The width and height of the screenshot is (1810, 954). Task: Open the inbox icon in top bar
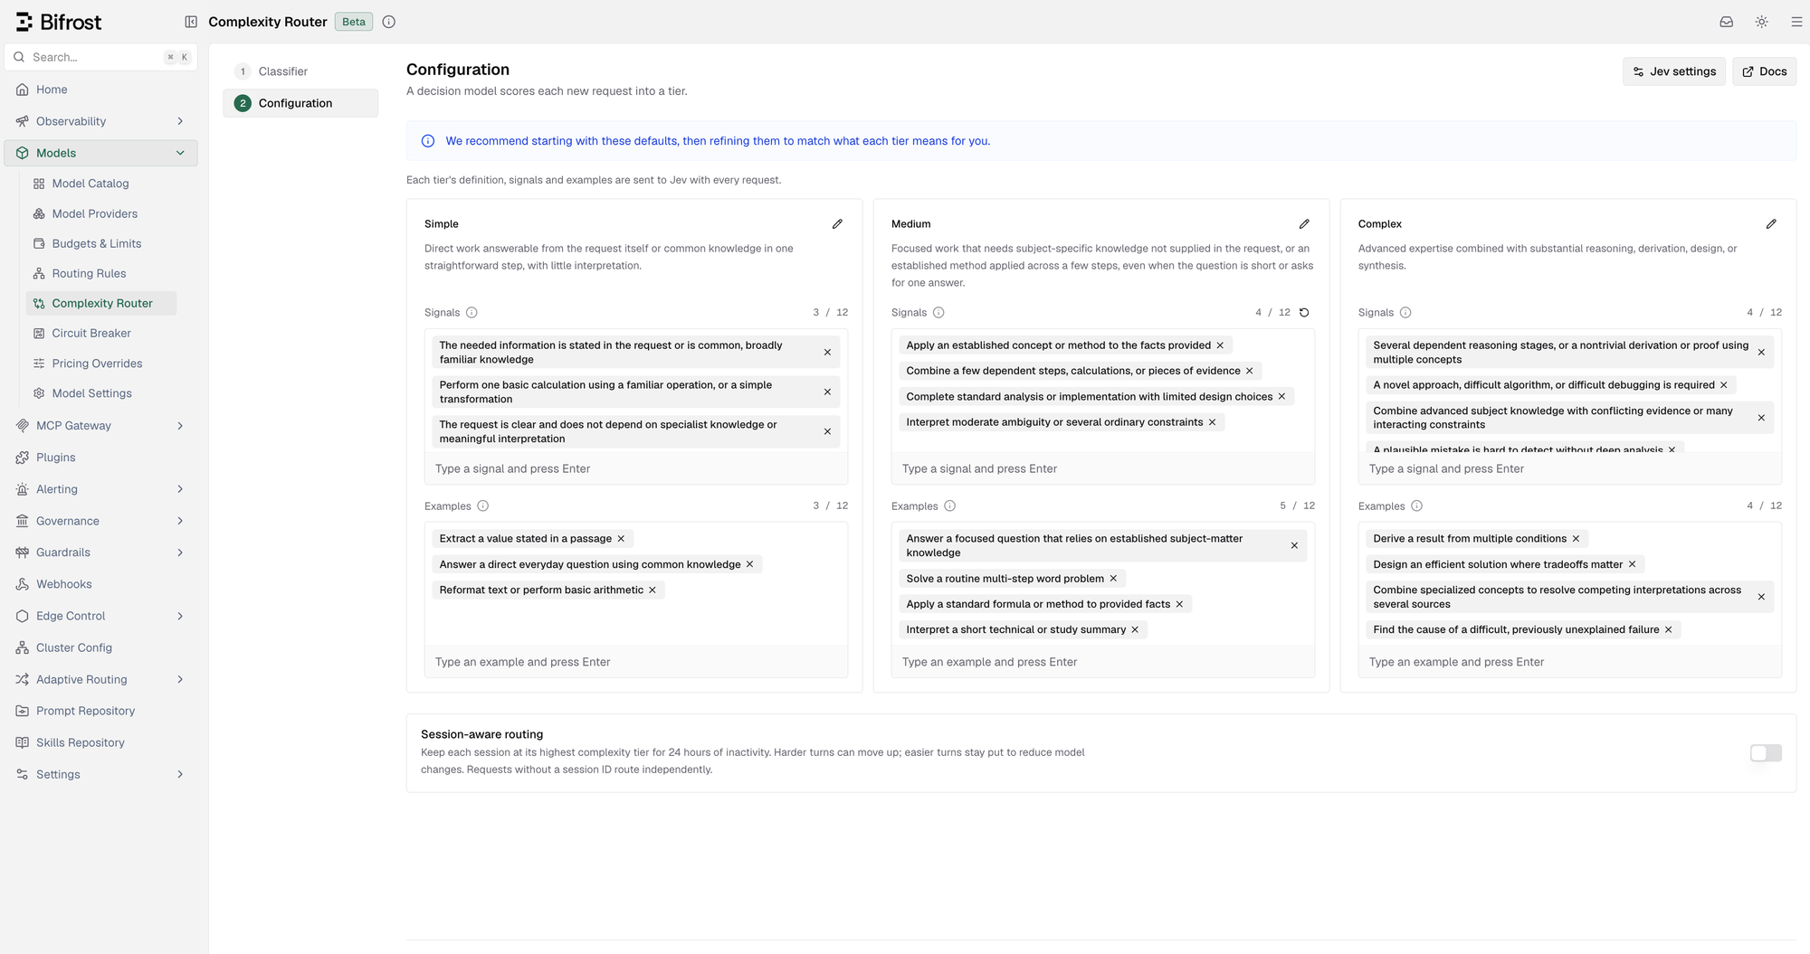1727,22
